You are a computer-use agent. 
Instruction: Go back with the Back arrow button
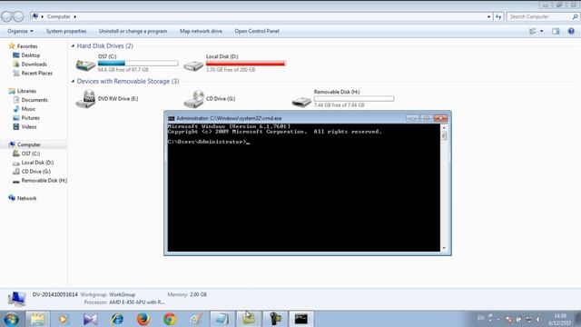tap(6, 16)
